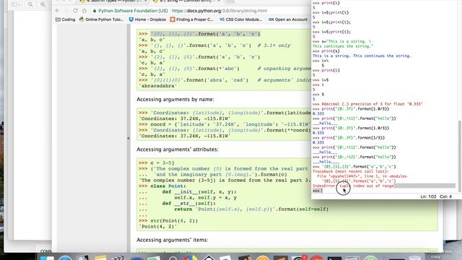Viewport: 462px width, 260px height.
Task: Click Python Software Foundation [US] label
Action: [x=133, y=11]
